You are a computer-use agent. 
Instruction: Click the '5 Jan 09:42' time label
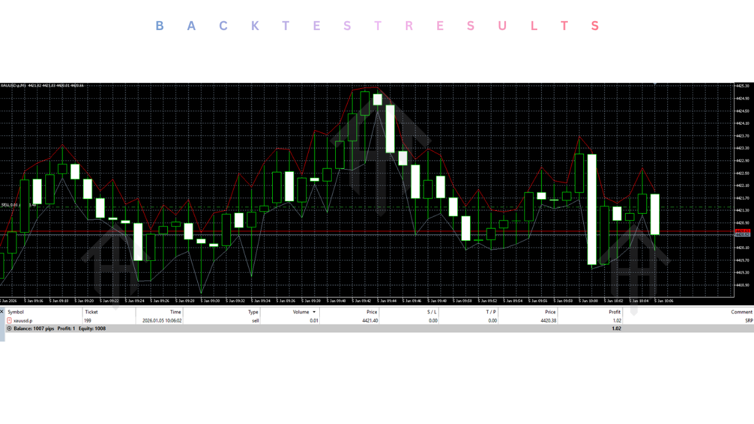pyautogui.click(x=362, y=300)
